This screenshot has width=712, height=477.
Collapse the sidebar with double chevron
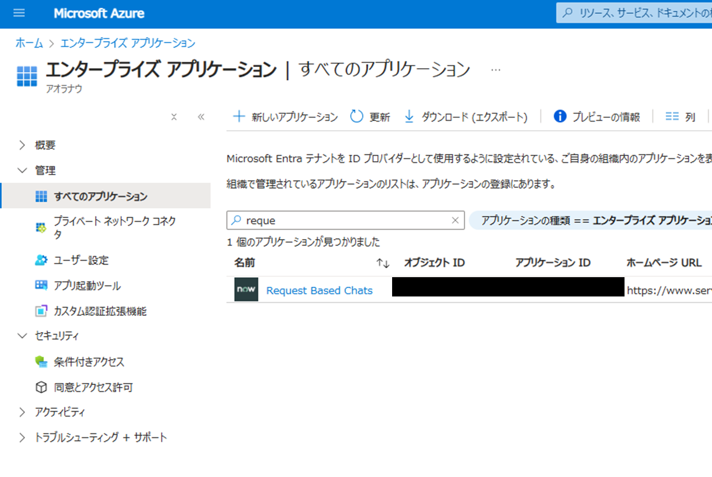(x=201, y=117)
